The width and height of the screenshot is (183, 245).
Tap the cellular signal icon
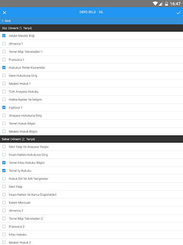[x=161, y=4]
